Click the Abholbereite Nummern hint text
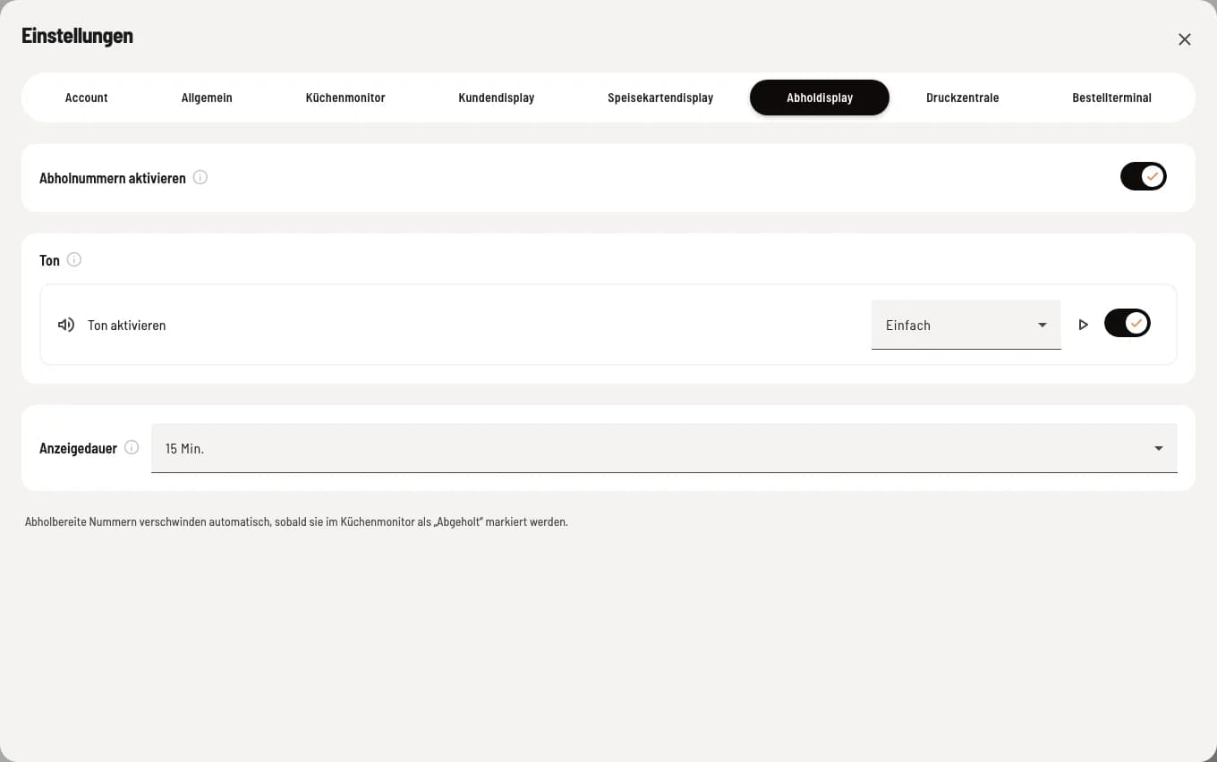 pyautogui.click(x=296, y=521)
